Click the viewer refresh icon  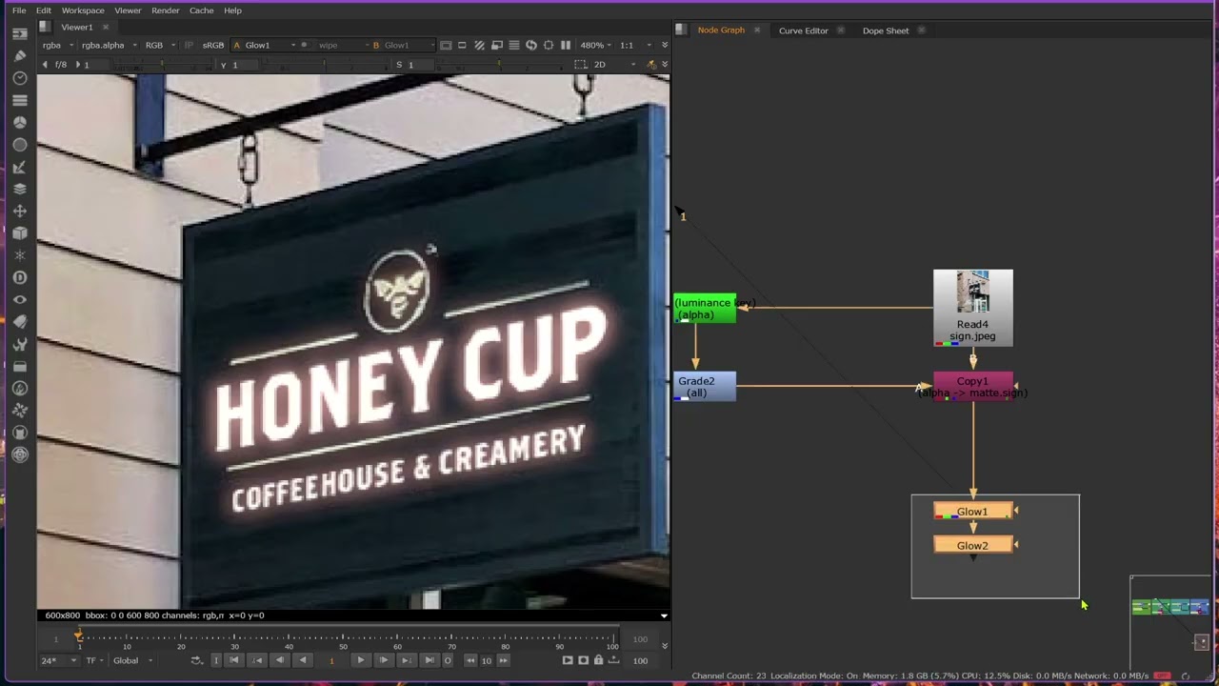(x=531, y=45)
